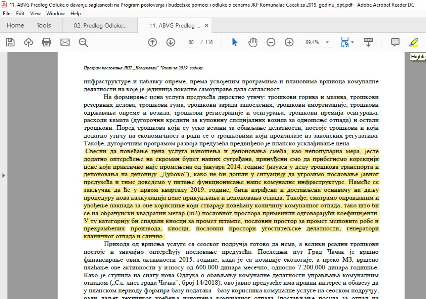Click the Acrobat PDF title bar icon
The height and width of the screenshot is (299, 426).
pos(4,5)
